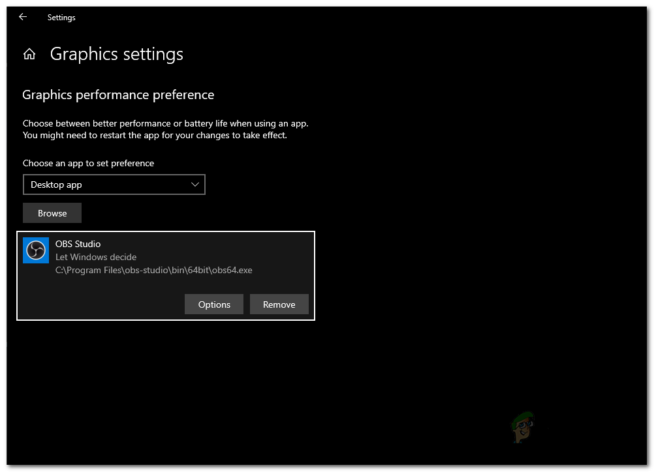Open Settings home via the house icon
The image size is (654, 472).
point(29,54)
